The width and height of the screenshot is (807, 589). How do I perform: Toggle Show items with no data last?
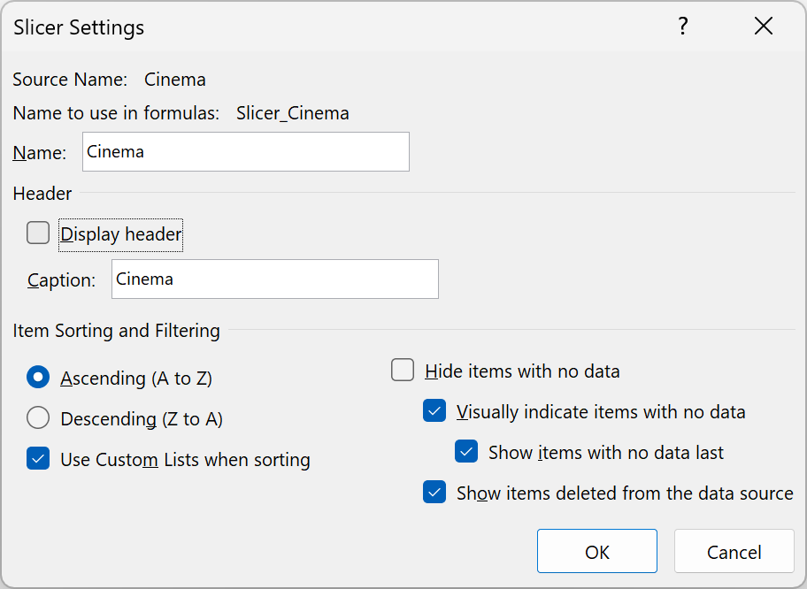point(466,451)
